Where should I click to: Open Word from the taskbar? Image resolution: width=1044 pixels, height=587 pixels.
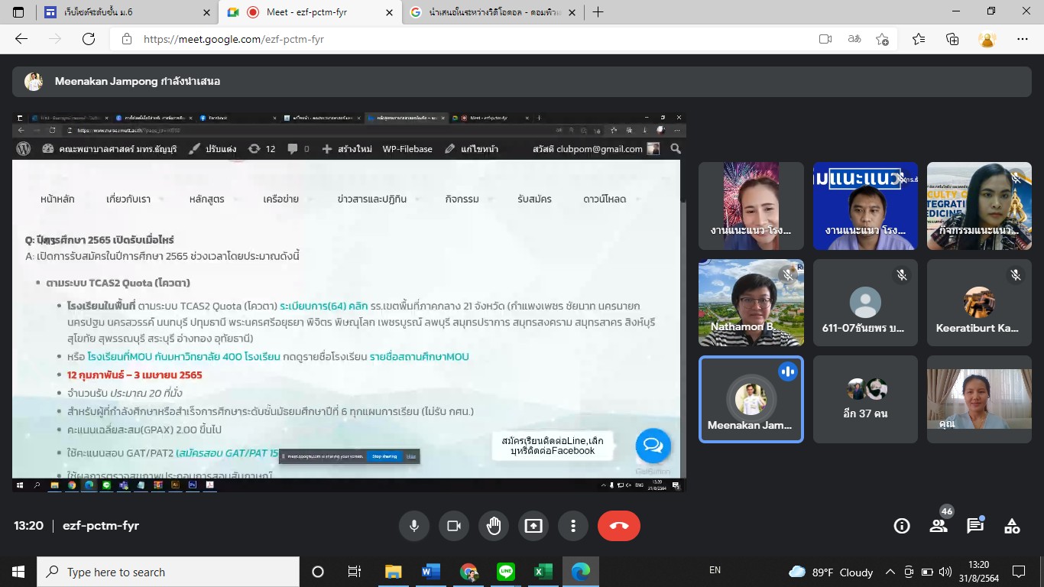point(430,572)
